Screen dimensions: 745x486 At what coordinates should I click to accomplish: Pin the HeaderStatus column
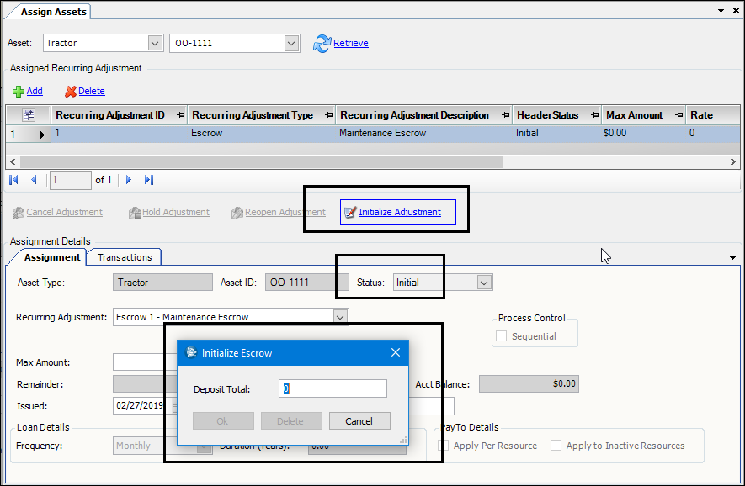click(595, 115)
